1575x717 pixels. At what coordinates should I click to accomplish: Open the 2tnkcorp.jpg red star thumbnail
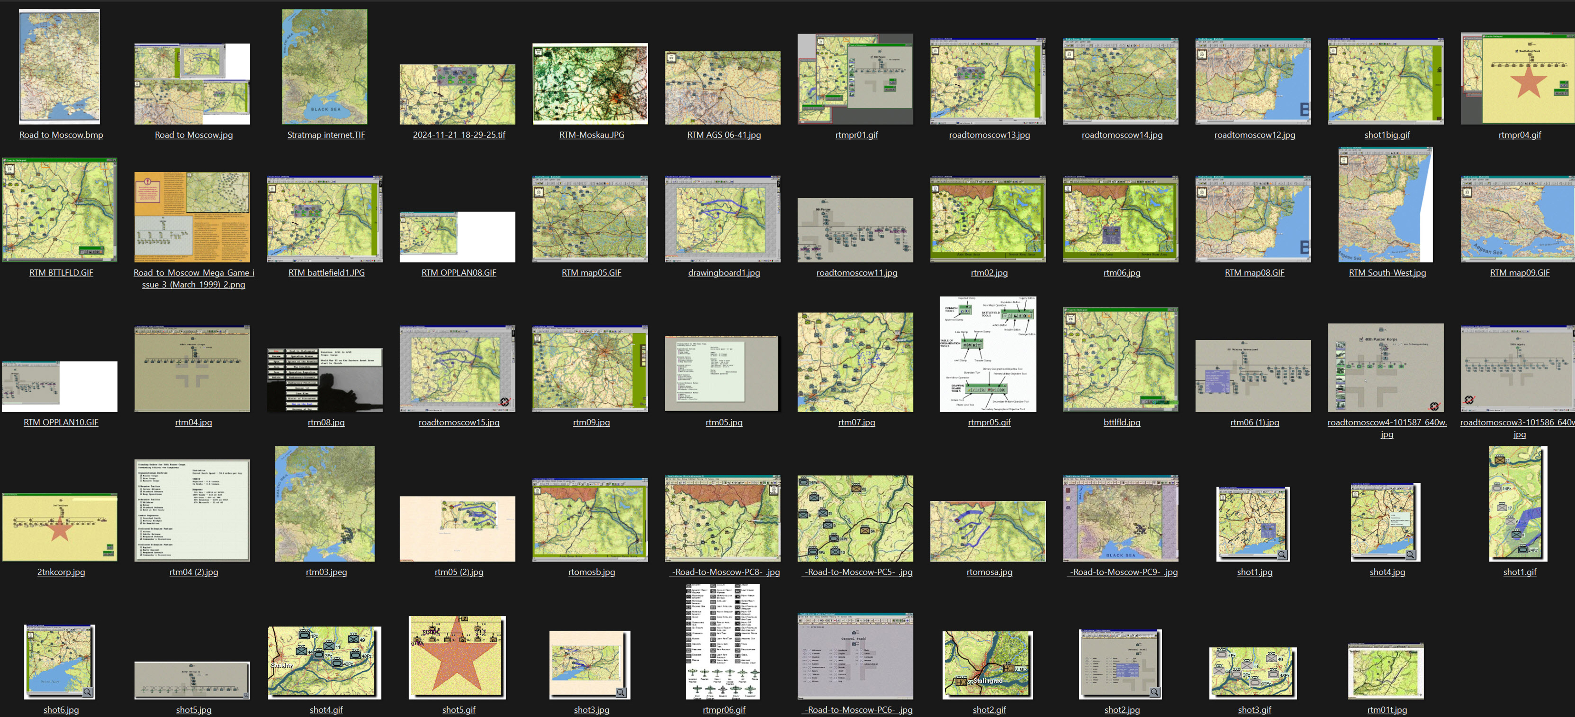tap(59, 527)
